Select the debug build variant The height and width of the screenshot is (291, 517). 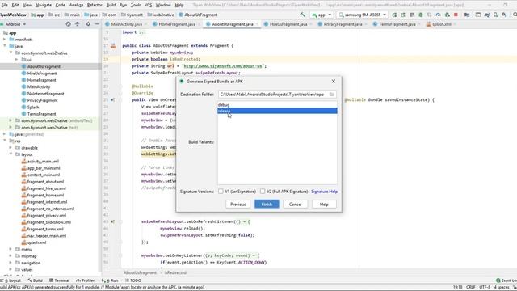277,105
